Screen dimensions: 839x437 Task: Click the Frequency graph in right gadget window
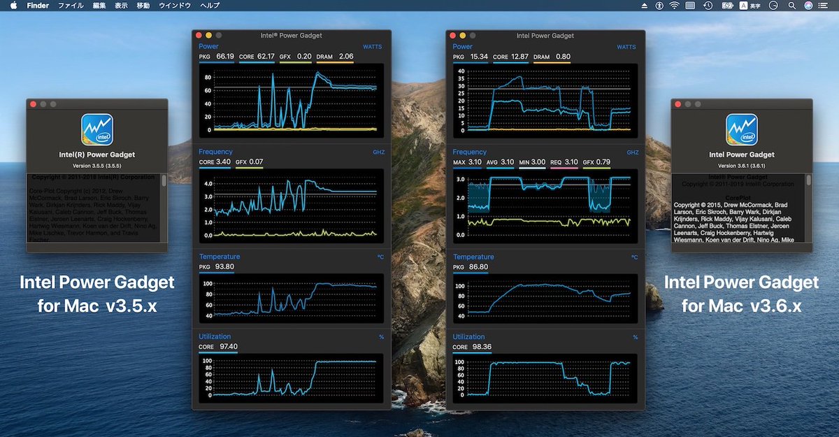tap(545, 206)
